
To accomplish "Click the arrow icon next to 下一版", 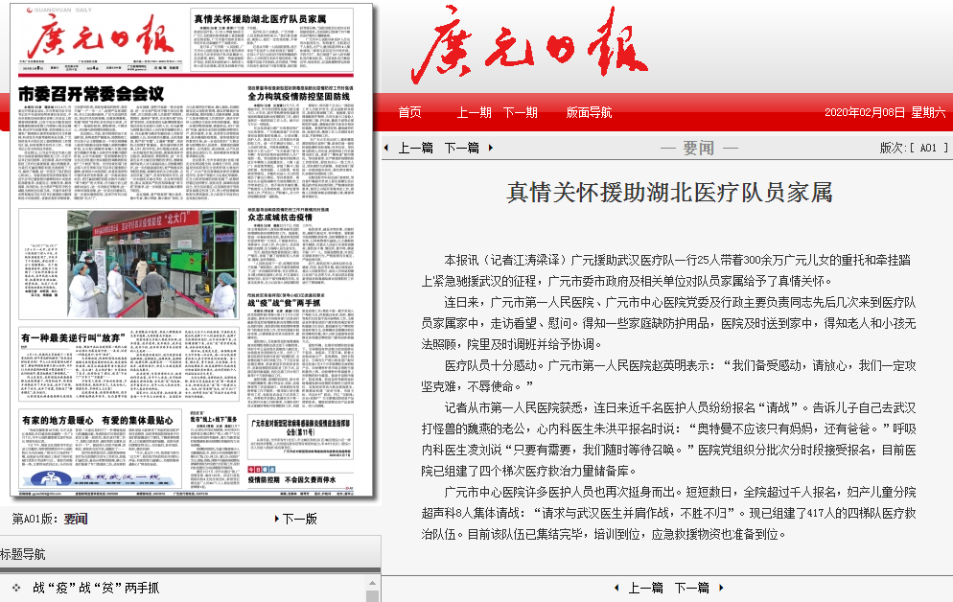I will point(276,519).
